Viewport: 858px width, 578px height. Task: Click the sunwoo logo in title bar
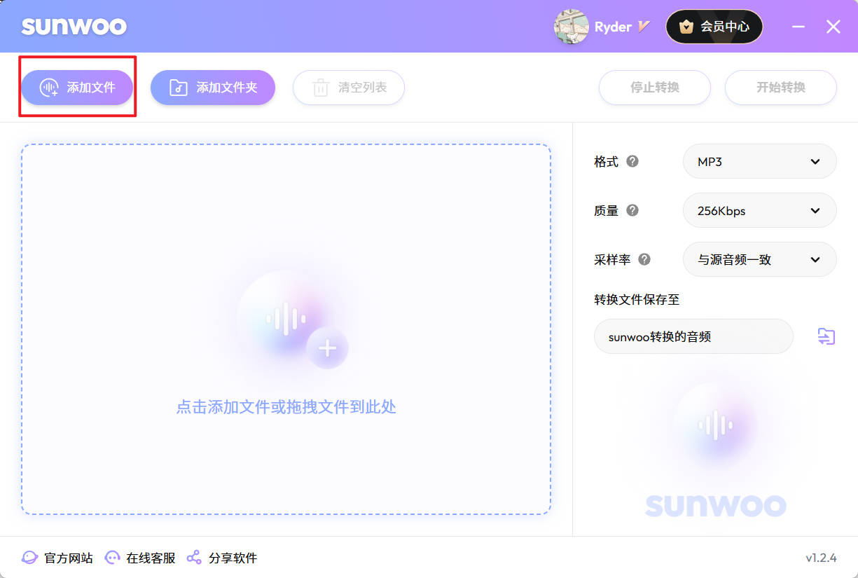click(x=74, y=27)
